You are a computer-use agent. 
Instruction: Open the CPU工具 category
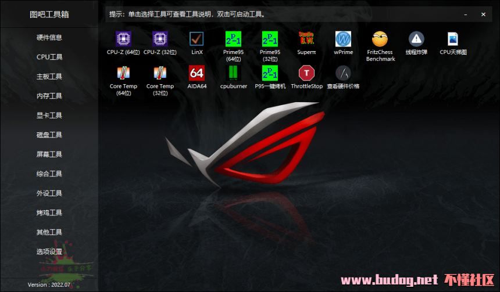[x=49, y=57]
